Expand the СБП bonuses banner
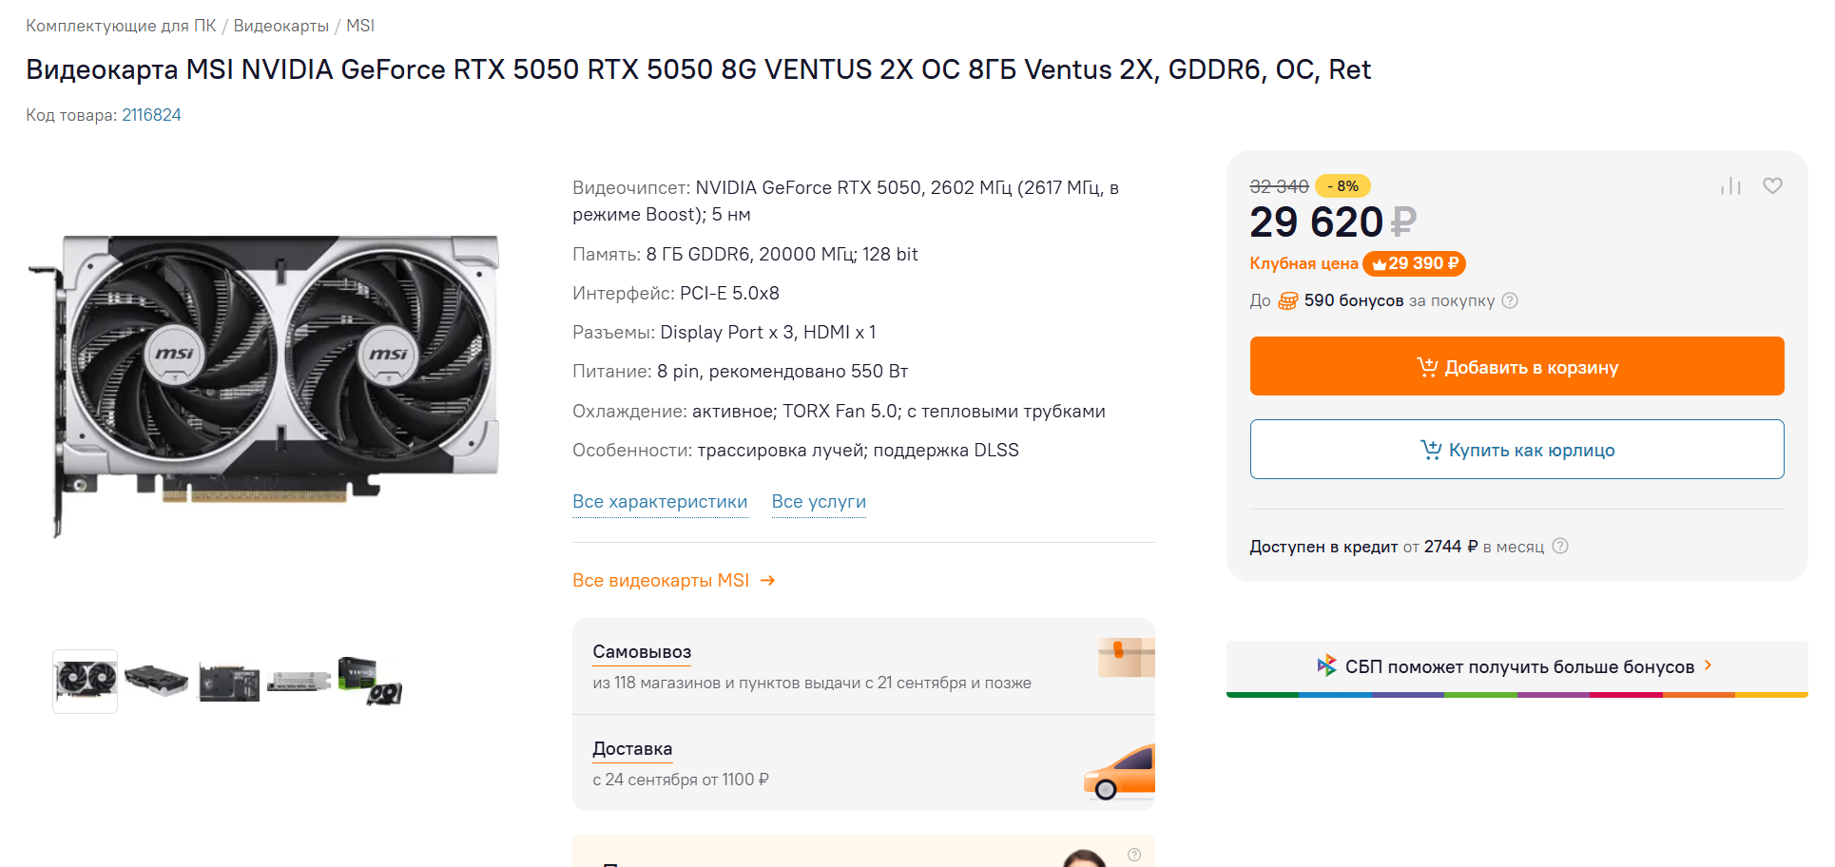 (1516, 666)
